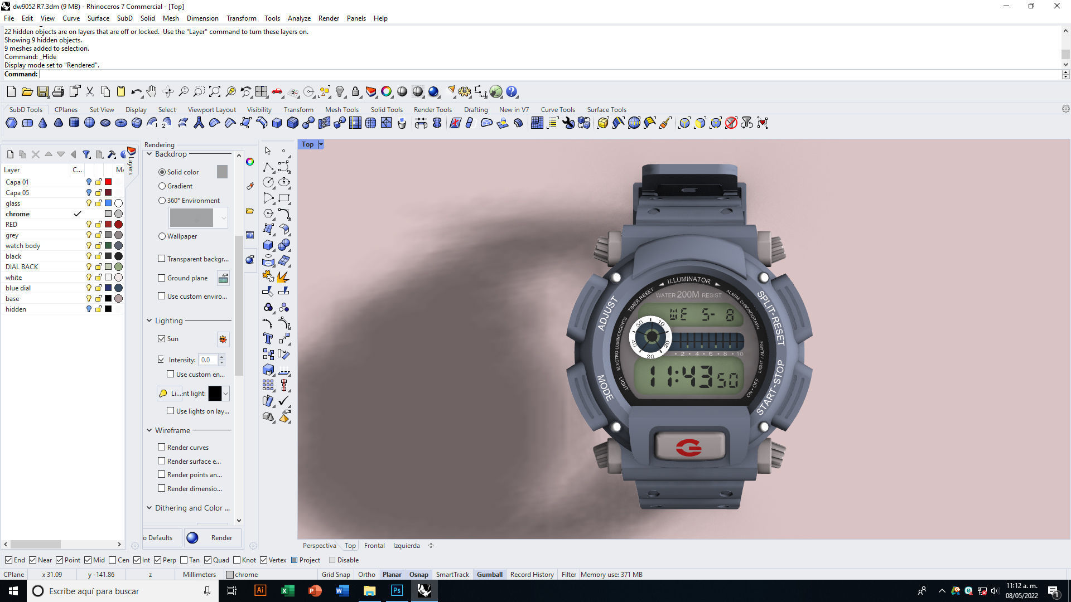The width and height of the screenshot is (1071, 602).
Task: Click the red car icon in toolbar
Action: click(277, 92)
